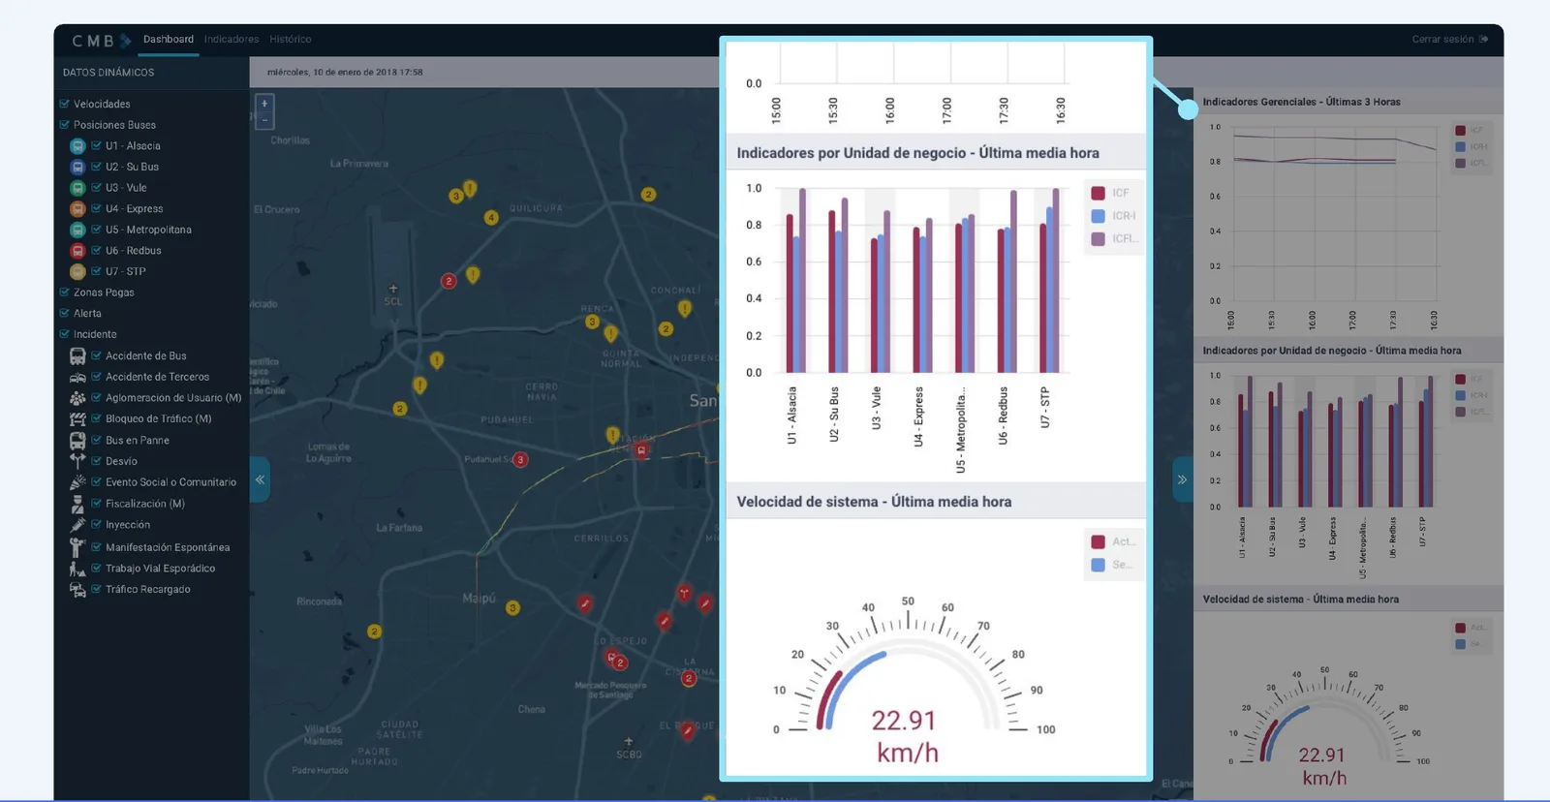1550x802 pixels.
Task: Zoom in on the map with plus button
Action: click(x=264, y=103)
